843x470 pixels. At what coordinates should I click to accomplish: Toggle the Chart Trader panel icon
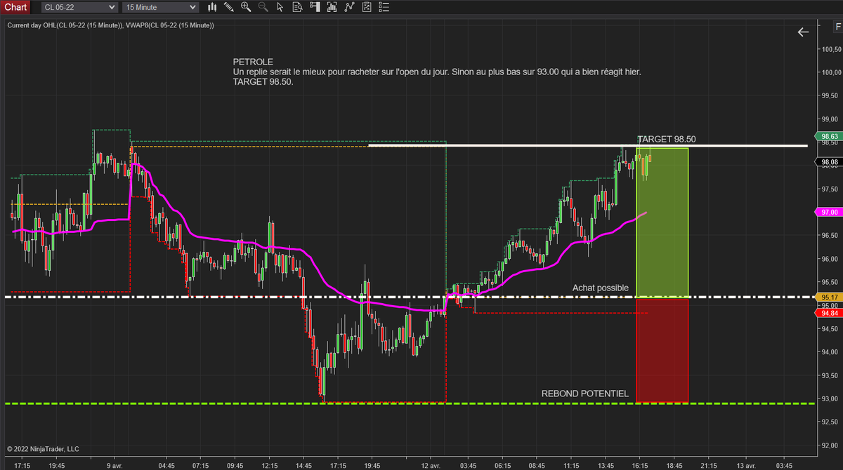coord(315,7)
